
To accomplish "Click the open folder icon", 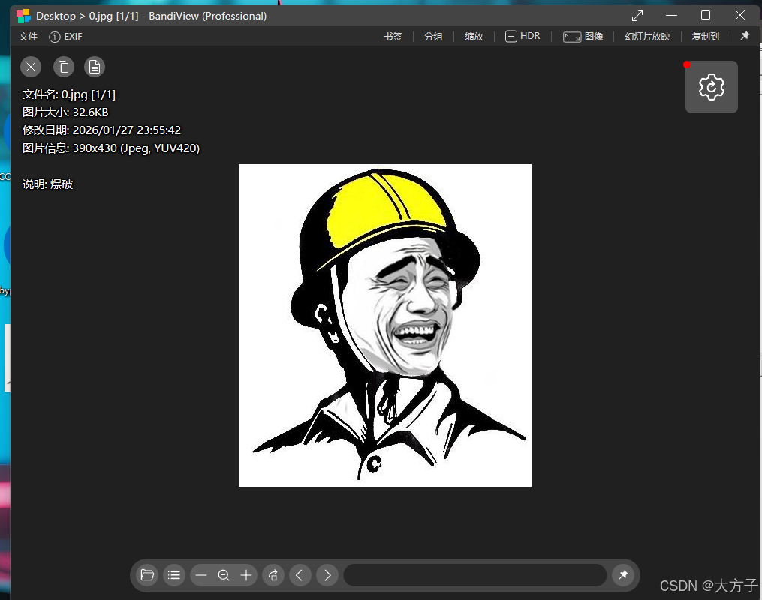I will tap(147, 576).
